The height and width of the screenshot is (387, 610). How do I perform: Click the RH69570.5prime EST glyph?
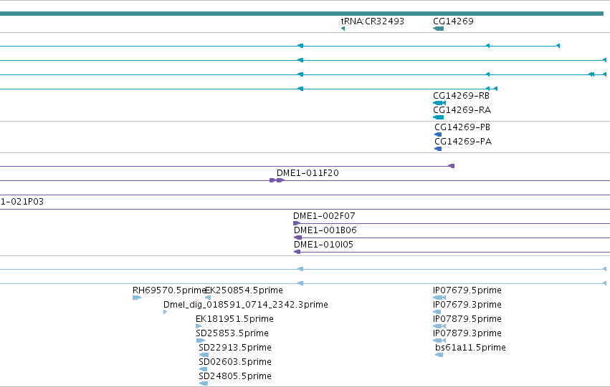[x=136, y=298]
